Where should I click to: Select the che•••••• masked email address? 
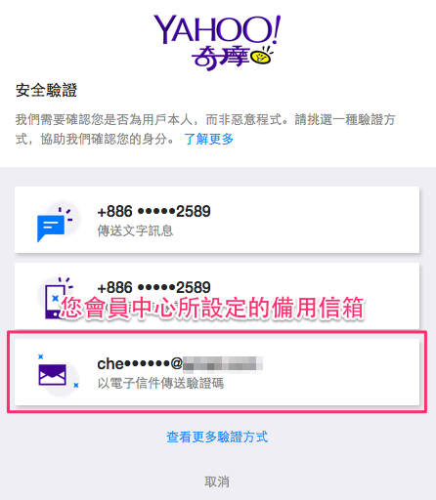140,363
